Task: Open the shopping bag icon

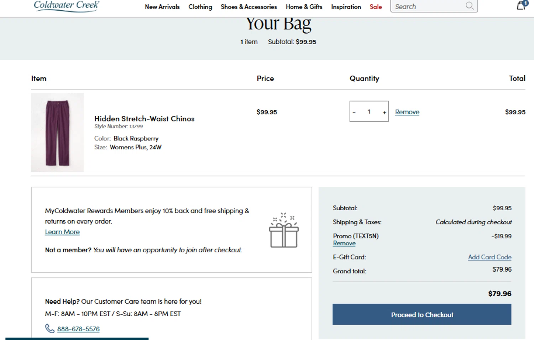Action: 522,5
